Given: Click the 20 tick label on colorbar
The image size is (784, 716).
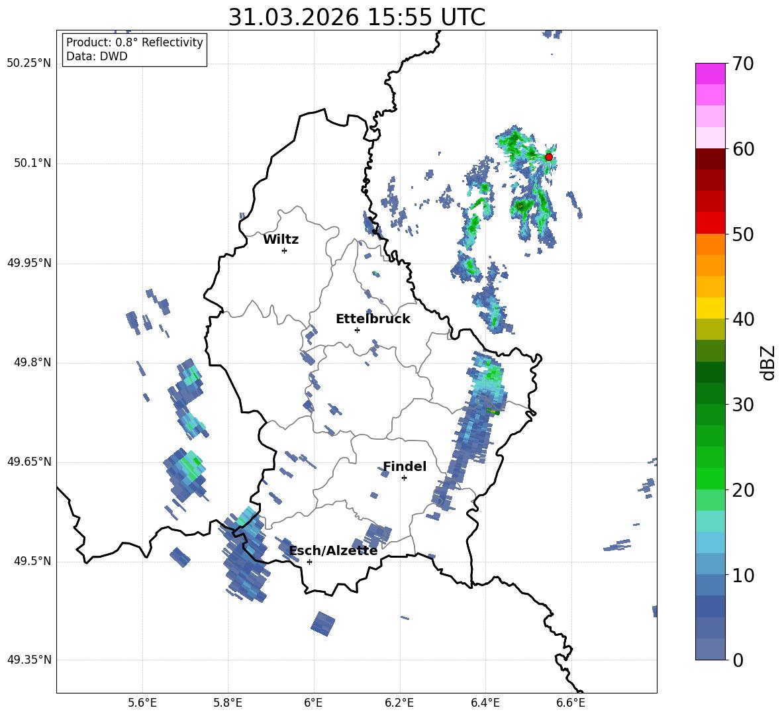Looking at the screenshot, I should click(x=743, y=490).
